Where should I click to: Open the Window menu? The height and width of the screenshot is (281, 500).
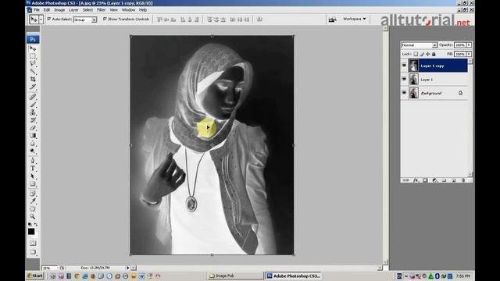[128, 10]
